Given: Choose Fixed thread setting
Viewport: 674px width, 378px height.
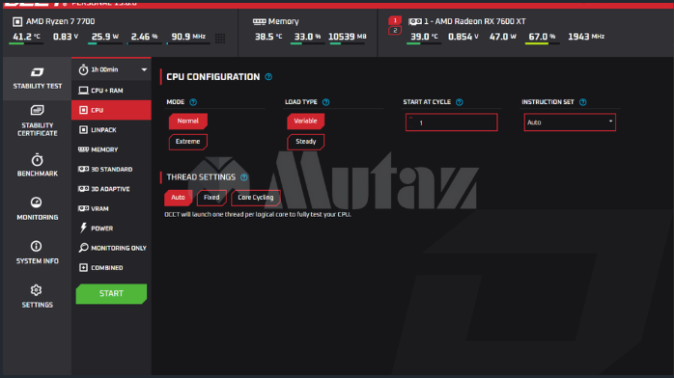Looking at the screenshot, I should pos(211,198).
